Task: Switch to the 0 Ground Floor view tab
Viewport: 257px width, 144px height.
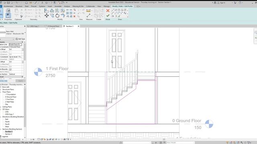Action: 53,26
